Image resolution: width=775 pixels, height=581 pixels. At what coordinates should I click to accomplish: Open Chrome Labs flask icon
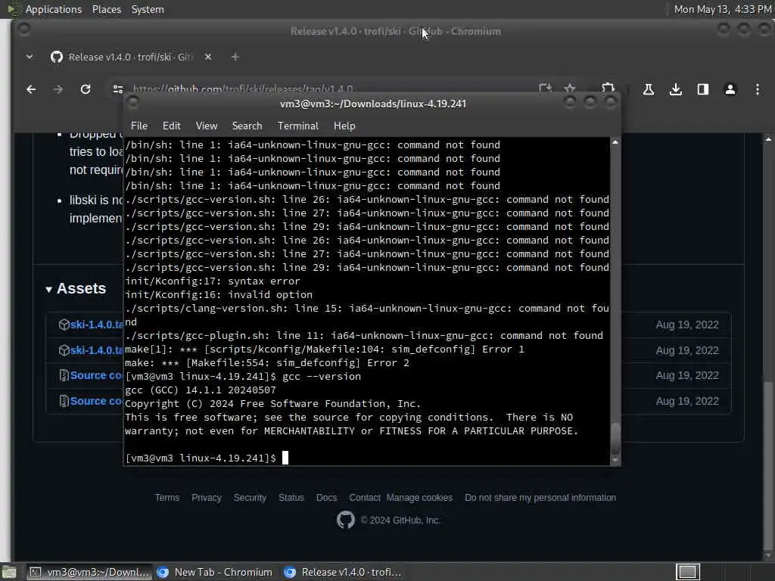[x=648, y=89]
